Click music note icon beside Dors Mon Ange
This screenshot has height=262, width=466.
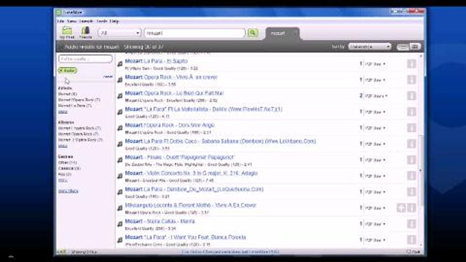[x=120, y=128]
